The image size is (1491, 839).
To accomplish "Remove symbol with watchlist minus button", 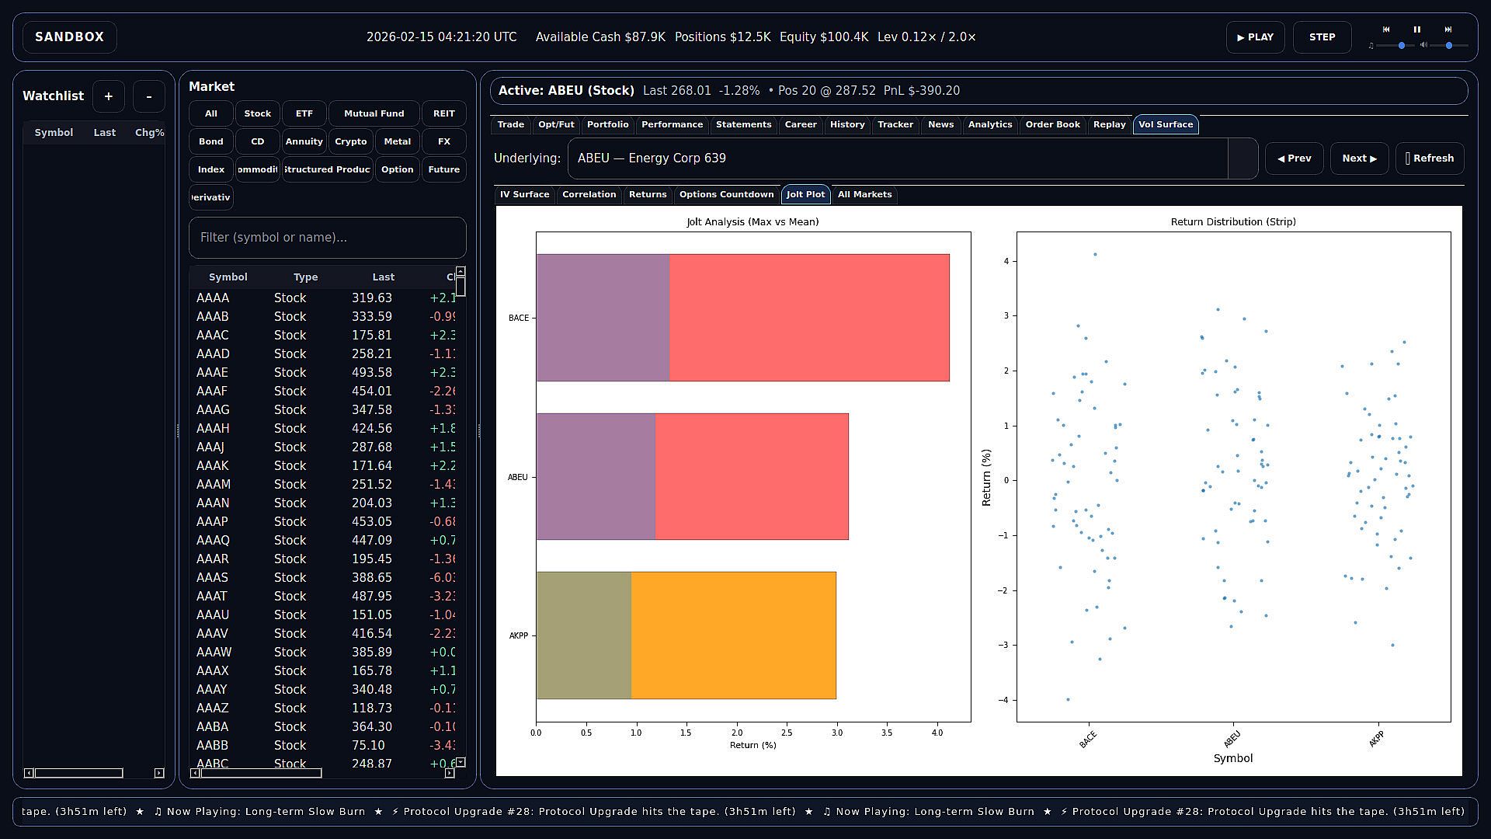I will (x=149, y=96).
